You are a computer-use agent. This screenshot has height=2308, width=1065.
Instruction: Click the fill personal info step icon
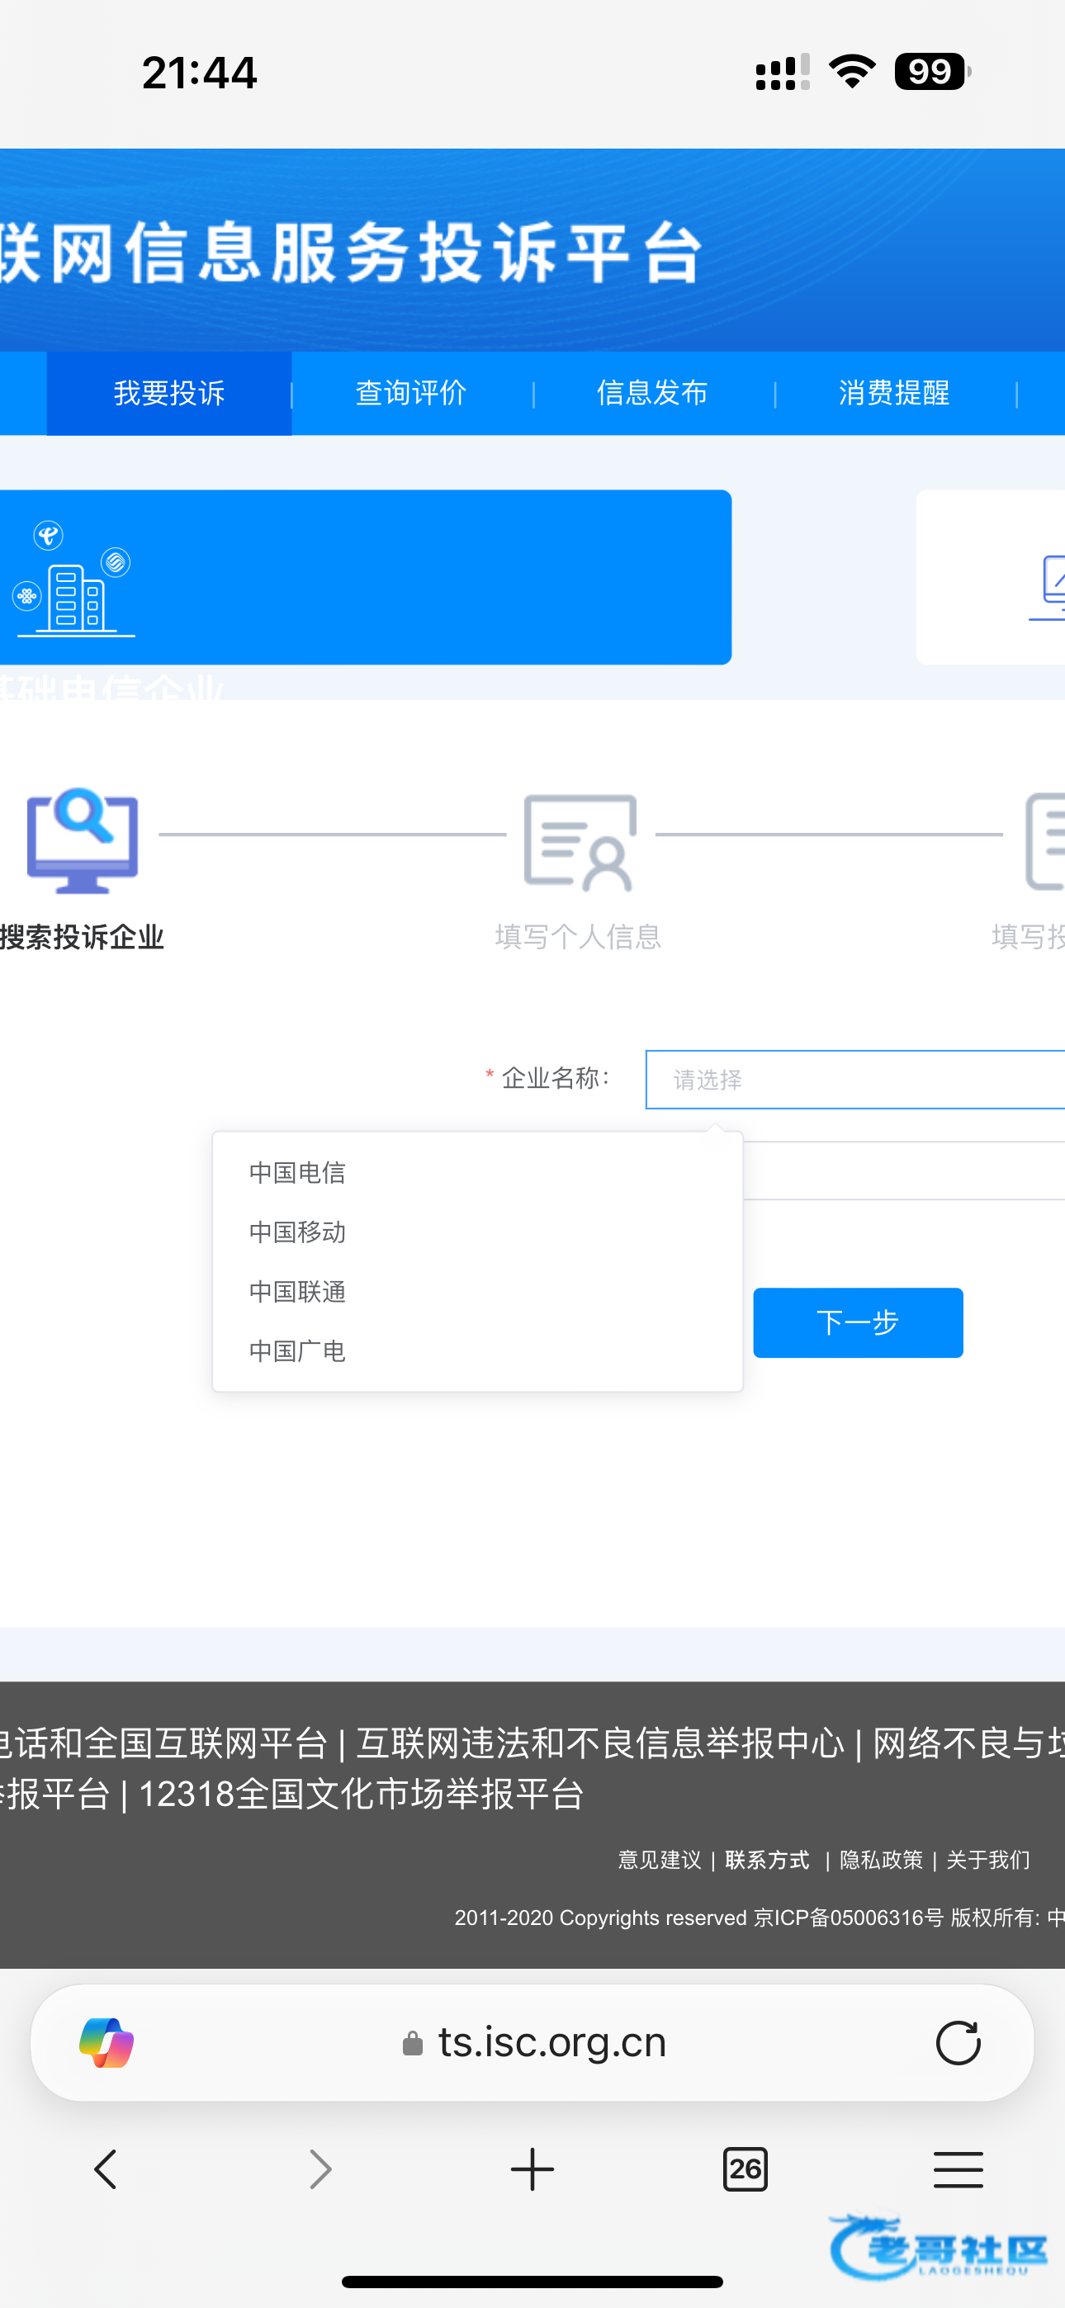(x=579, y=842)
